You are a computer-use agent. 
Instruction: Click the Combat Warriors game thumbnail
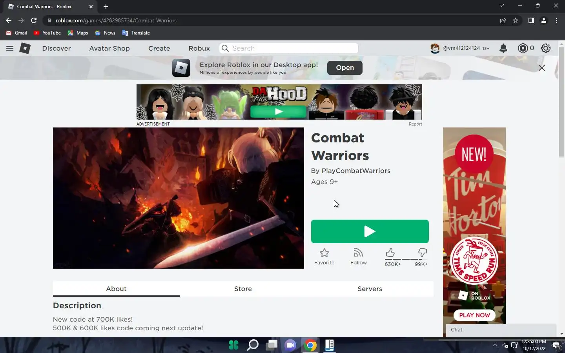pos(179,198)
